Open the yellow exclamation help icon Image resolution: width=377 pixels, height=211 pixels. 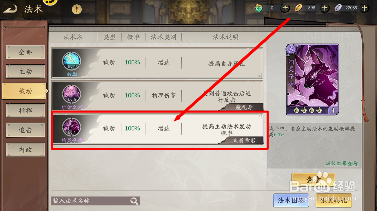[x=77, y=10]
